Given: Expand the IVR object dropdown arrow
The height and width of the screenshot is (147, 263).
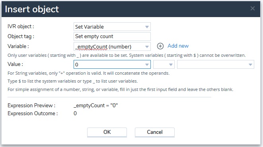Looking at the screenshot, I should tap(147, 27).
